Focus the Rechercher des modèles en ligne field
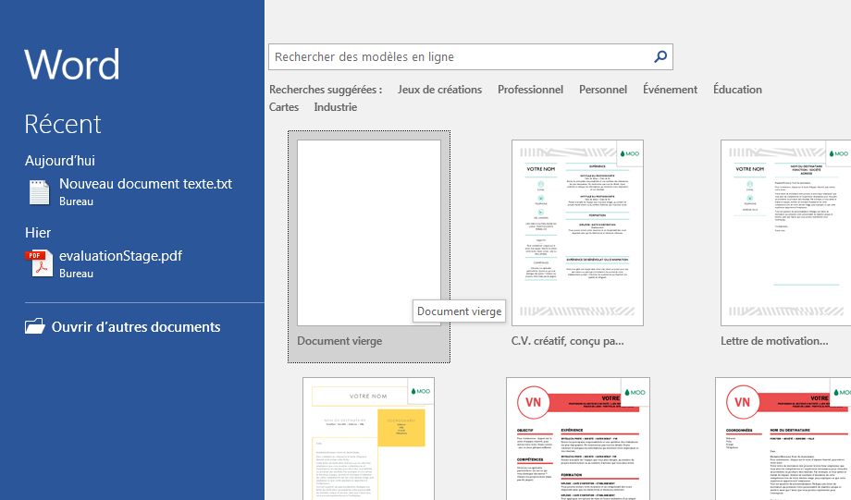 pyautogui.click(x=471, y=57)
